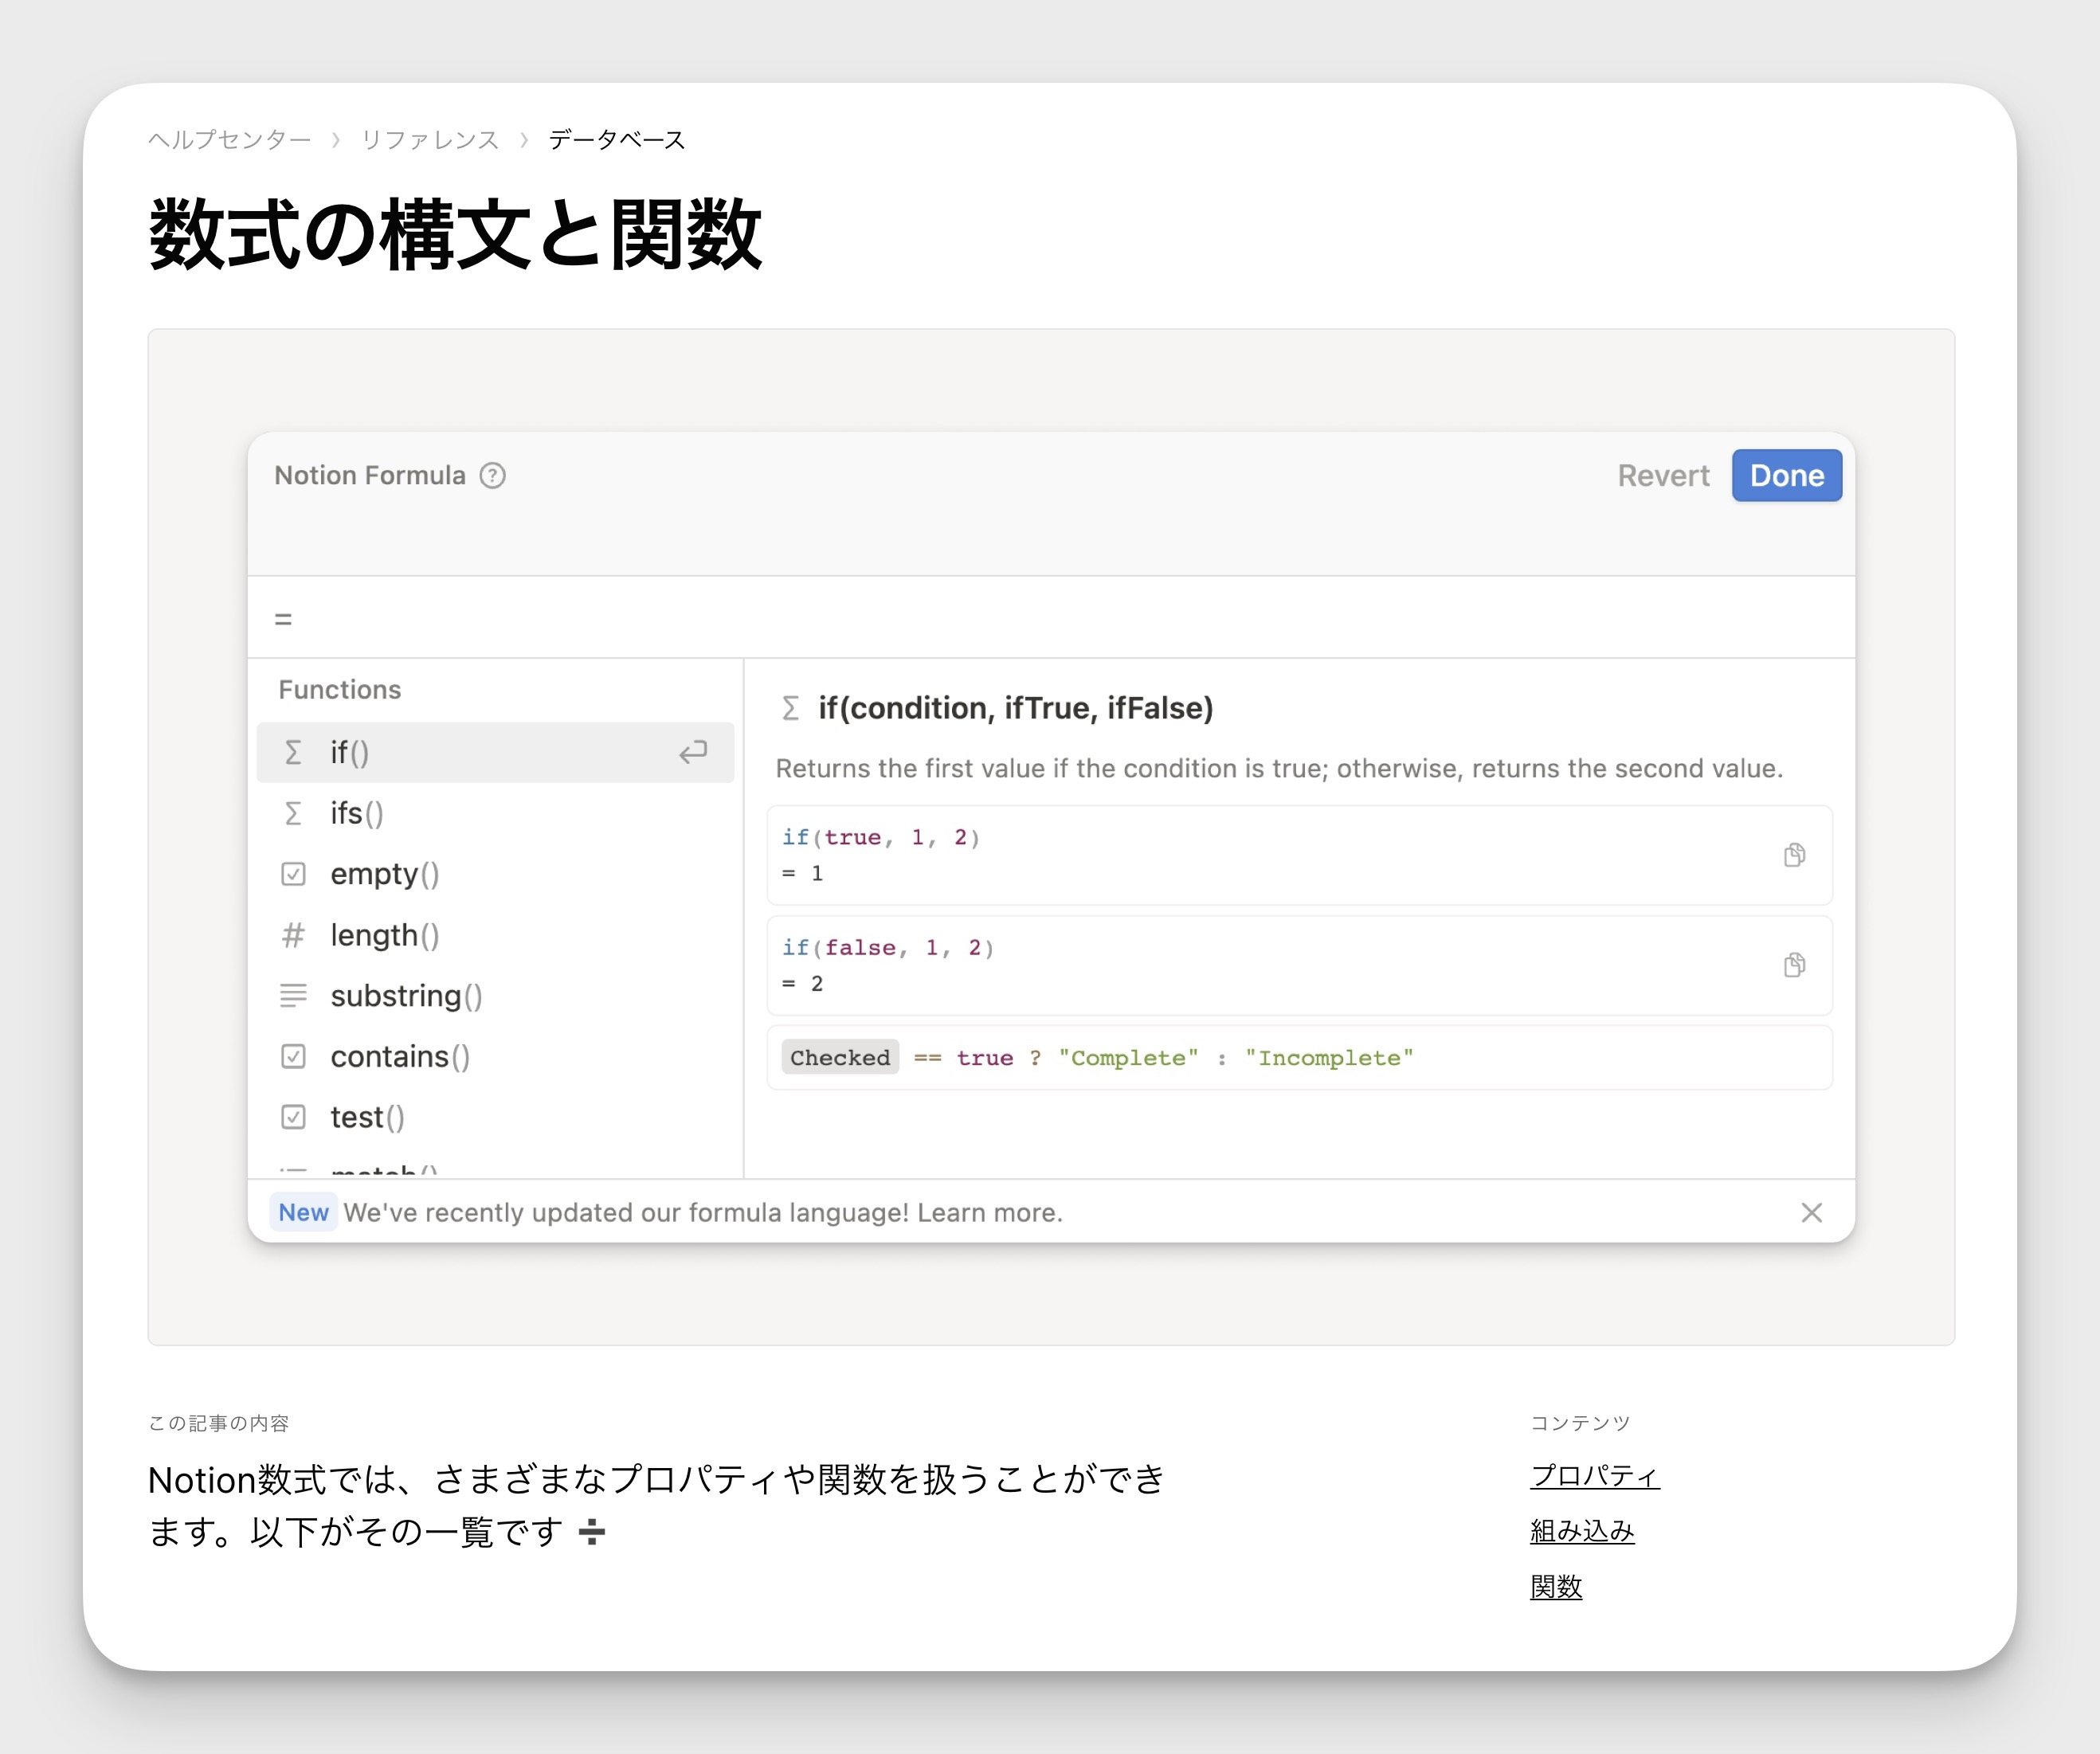Select the substring() function
This screenshot has width=2100, height=1754.
pyautogui.click(x=495, y=996)
